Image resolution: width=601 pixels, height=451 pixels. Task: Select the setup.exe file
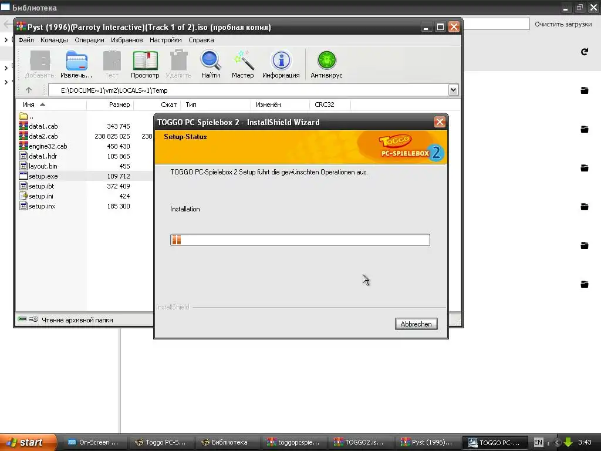tap(38, 176)
